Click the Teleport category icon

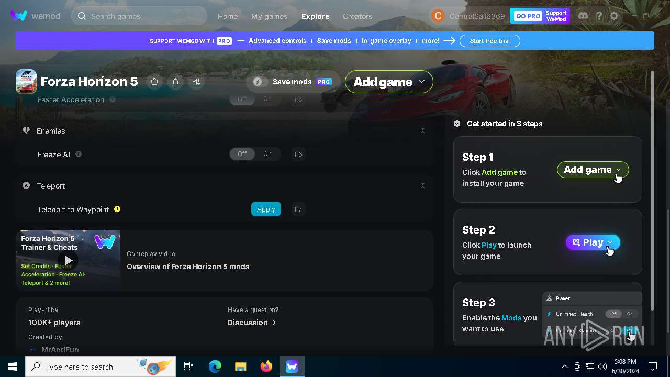click(26, 185)
